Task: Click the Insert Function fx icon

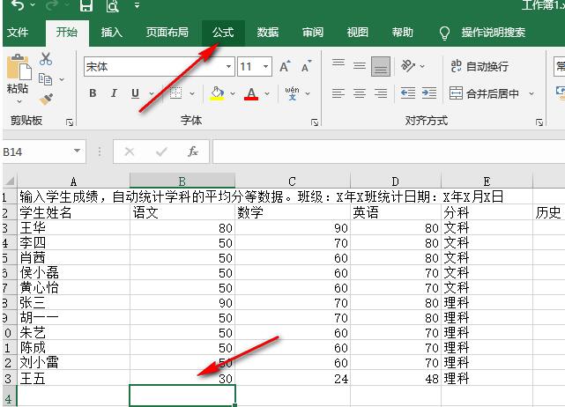Action: 193,152
